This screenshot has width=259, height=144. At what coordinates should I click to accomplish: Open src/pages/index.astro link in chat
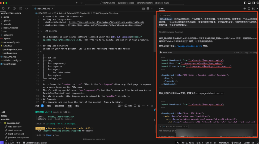189,46
